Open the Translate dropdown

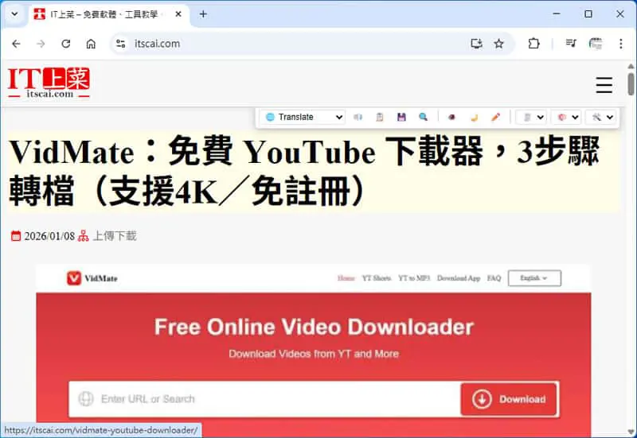(x=304, y=117)
